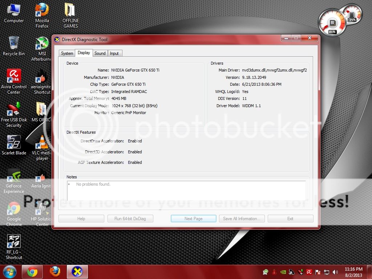372x279 pixels.
Task: Click the Enabled value beside AGP Texture Acceleration
Action: pos(135,162)
